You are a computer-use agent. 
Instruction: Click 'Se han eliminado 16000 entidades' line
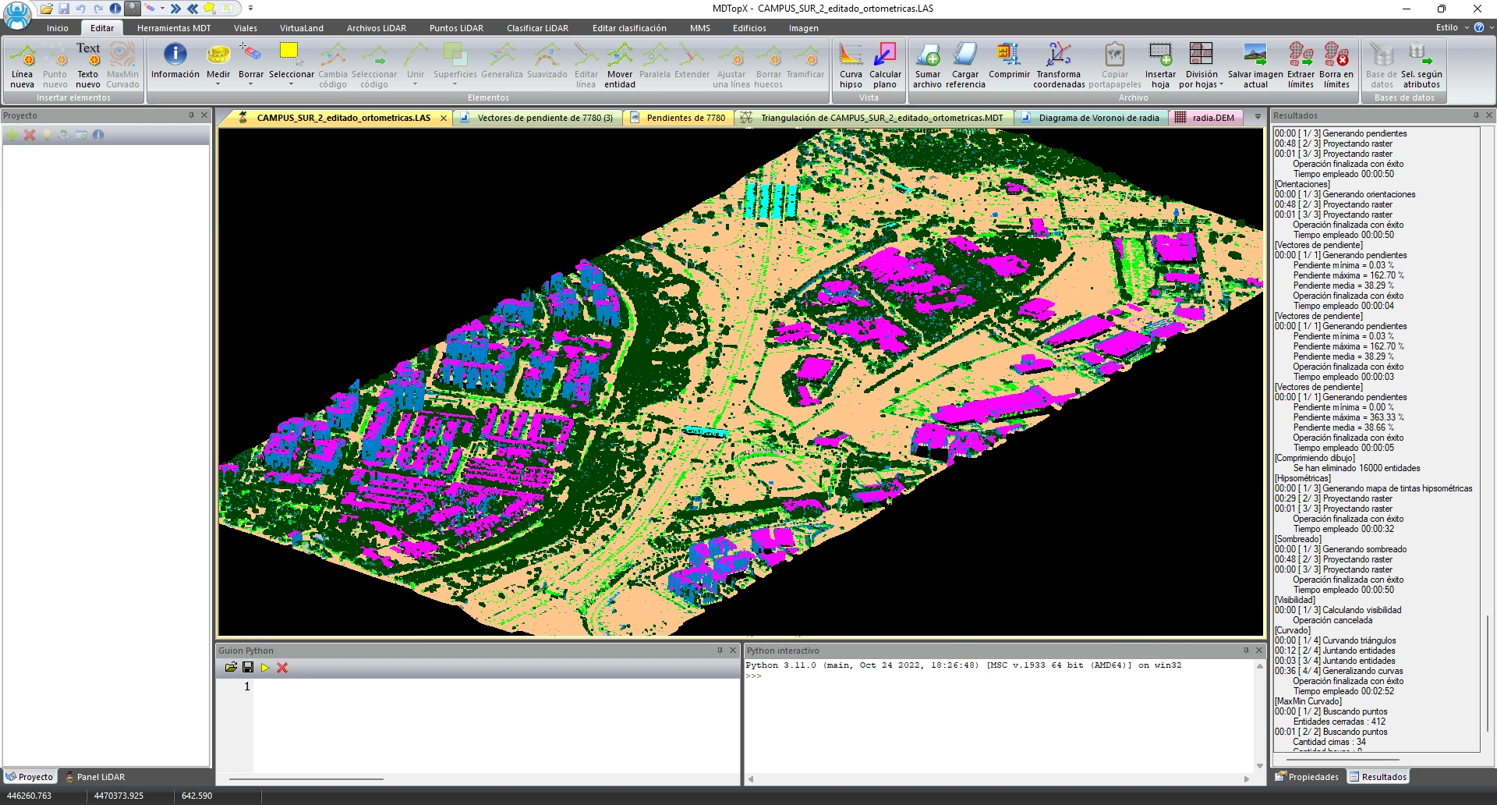(1357, 468)
